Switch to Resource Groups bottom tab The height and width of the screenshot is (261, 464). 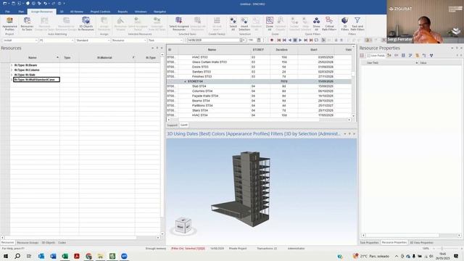point(28,243)
